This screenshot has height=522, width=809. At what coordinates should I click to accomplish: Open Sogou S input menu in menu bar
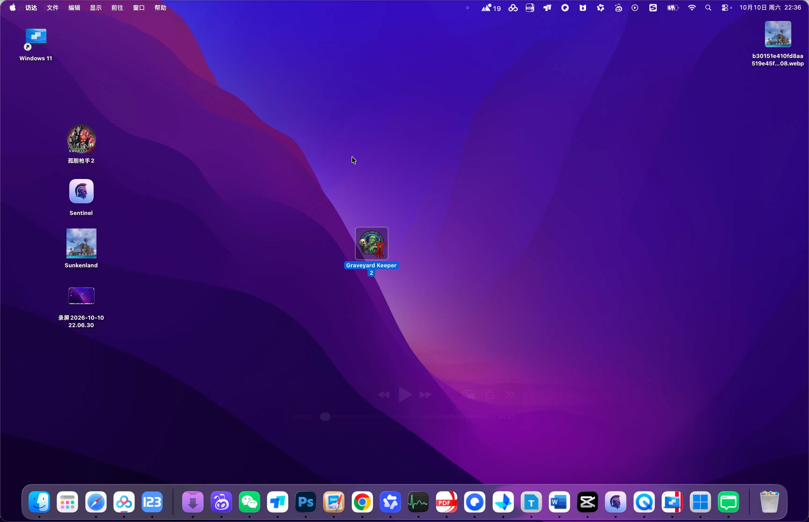point(653,8)
